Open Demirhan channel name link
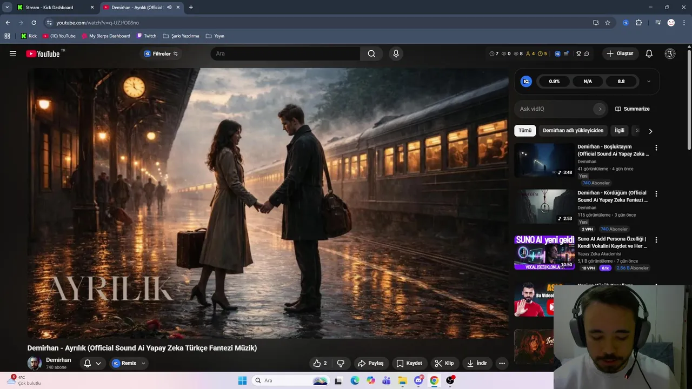The height and width of the screenshot is (389, 692). click(58, 360)
